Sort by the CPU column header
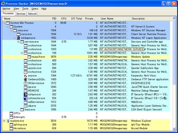This screenshot has width=178, height=133. pos(63,18)
